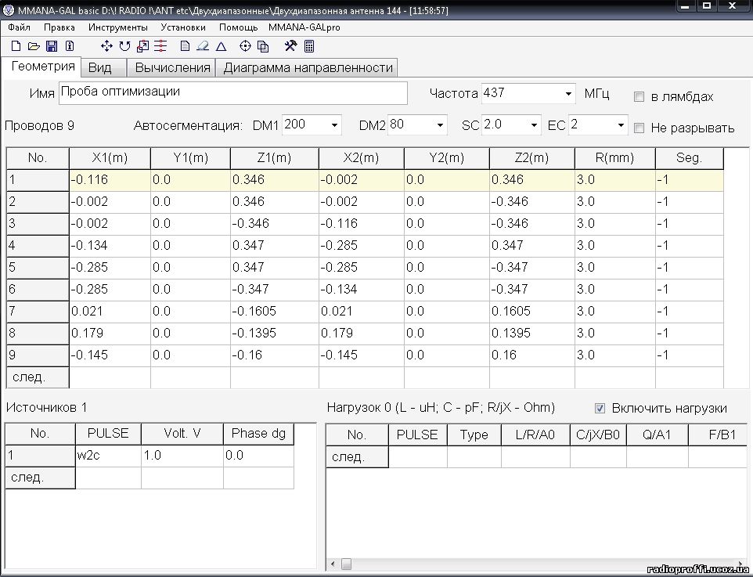Click the left arrow of loads scrollbar
753x577 pixels.
point(333,564)
